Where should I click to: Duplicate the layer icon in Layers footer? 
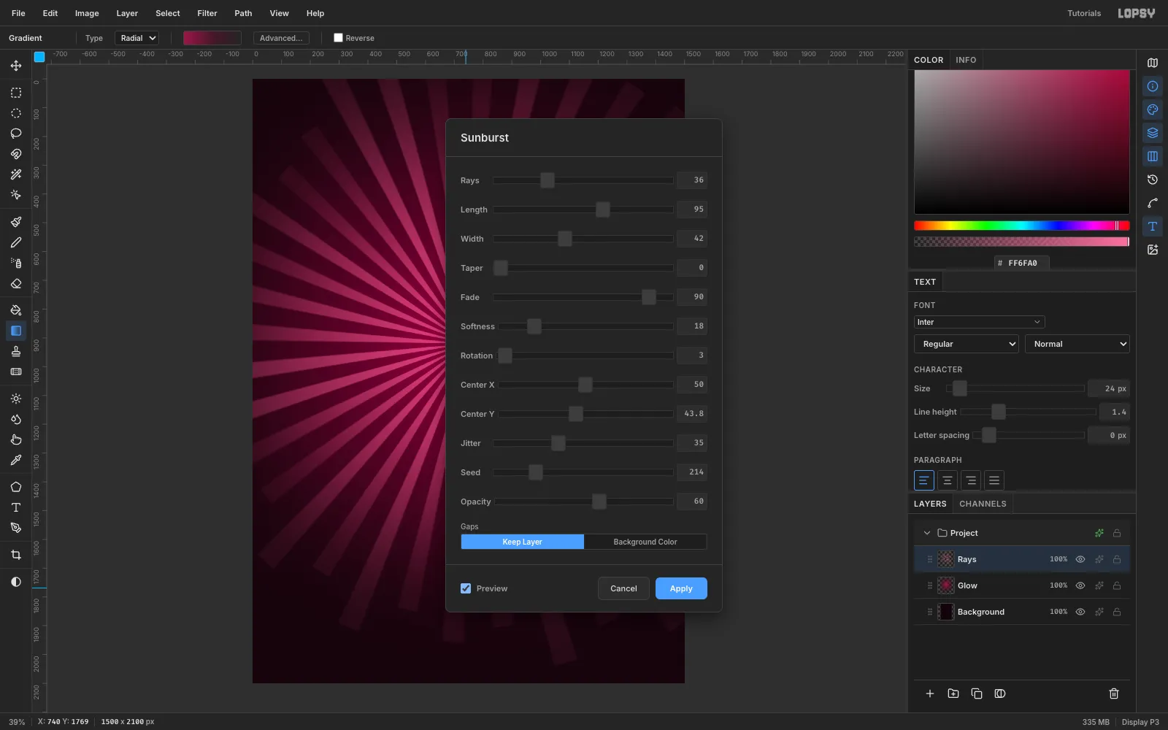coord(977,693)
